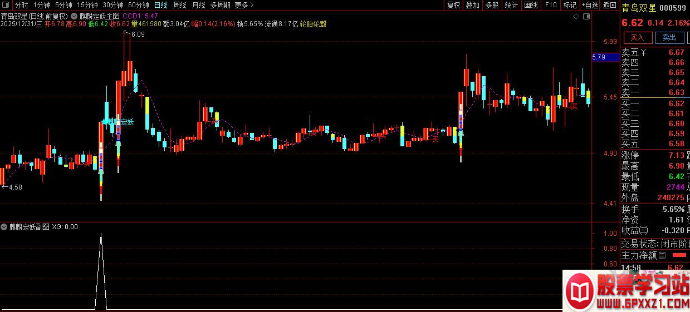Screen dimensions: 690x312
Task: Click the diamond icon above the chart
Action: tap(576, 17)
